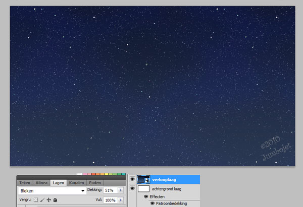The image size is (303, 207).
Task: Toggle lock position move icon
Action: [48, 200]
